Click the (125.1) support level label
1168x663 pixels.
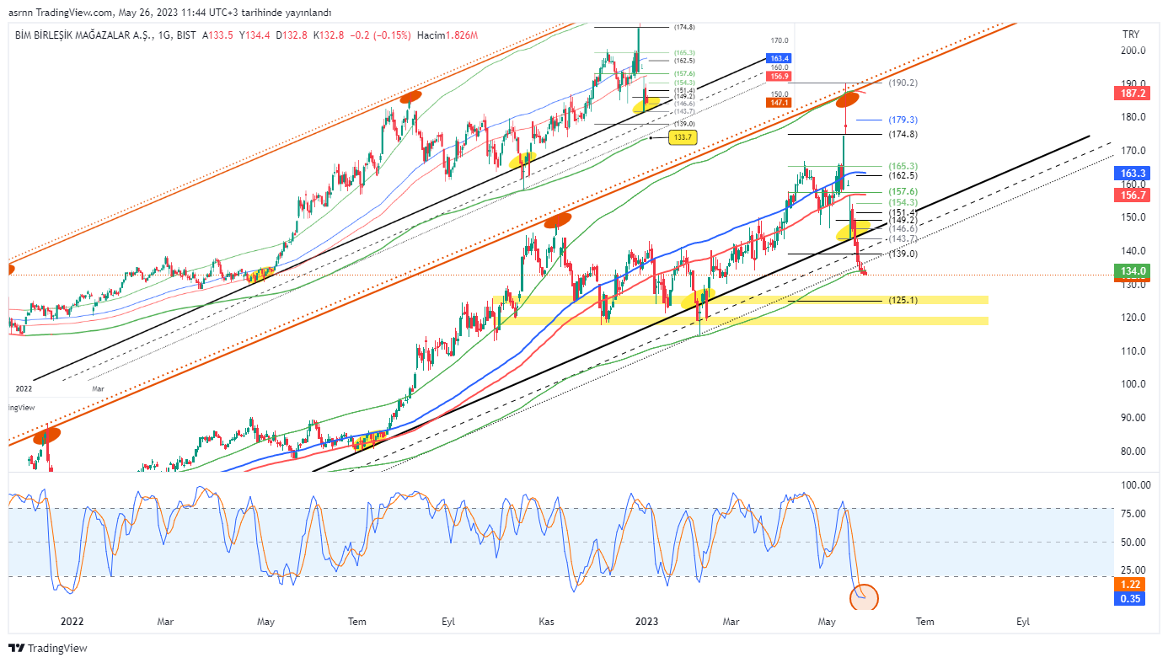pyautogui.click(x=903, y=300)
